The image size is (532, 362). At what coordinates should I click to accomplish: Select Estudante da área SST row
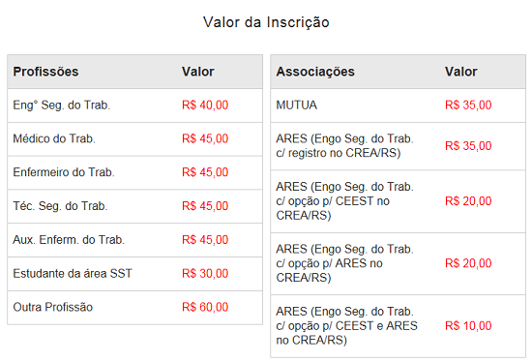(134, 273)
